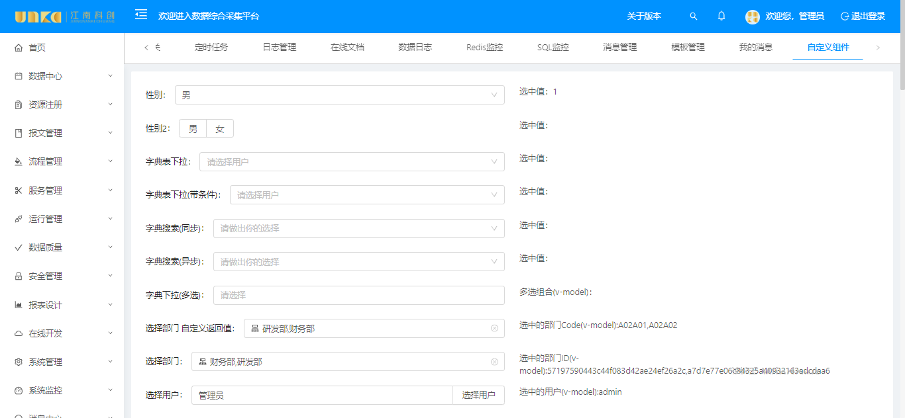
Task: Select 女 in the 性别2 radio group
Action: coord(220,129)
